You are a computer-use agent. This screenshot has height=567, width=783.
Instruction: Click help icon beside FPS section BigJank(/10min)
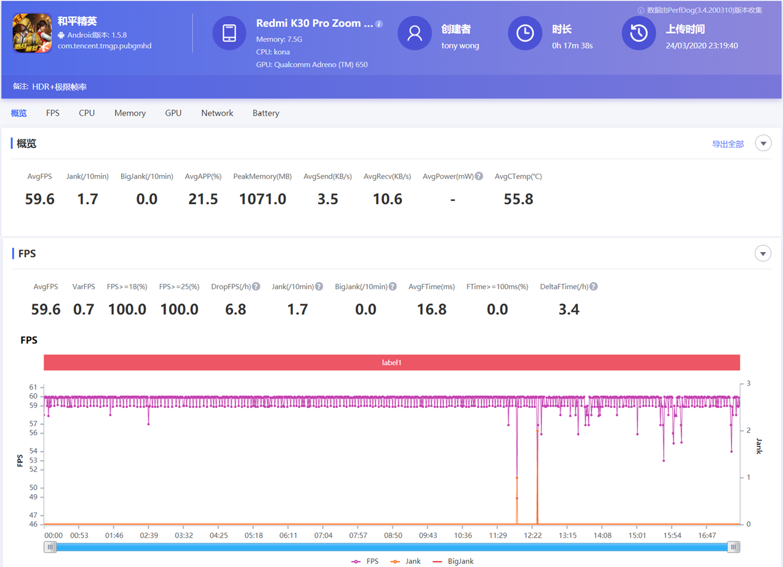pyautogui.click(x=393, y=286)
